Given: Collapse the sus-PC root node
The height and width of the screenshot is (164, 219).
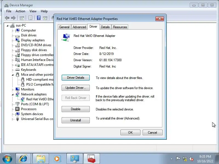Looking at the screenshot, I should (x=7, y=26).
